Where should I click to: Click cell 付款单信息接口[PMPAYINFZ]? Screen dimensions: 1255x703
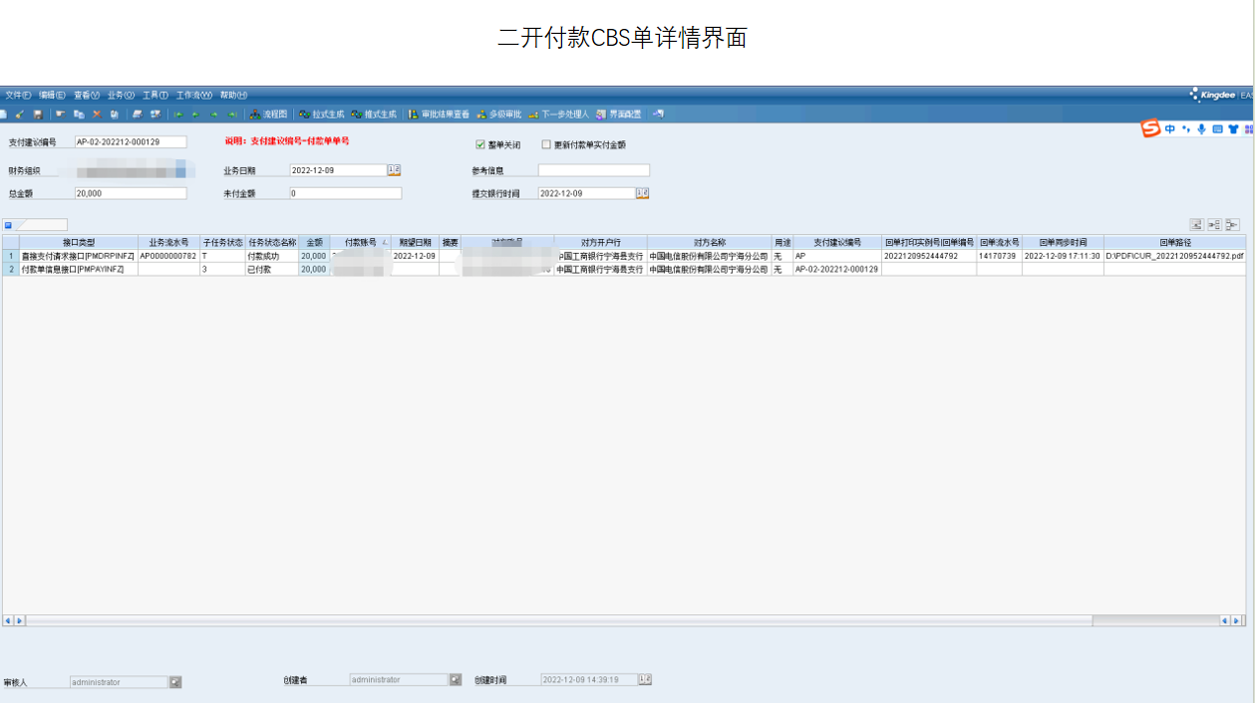(x=79, y=269)
